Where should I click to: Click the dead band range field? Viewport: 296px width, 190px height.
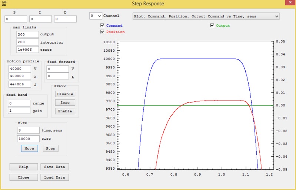pyautogui.click(x=19, y=103)
